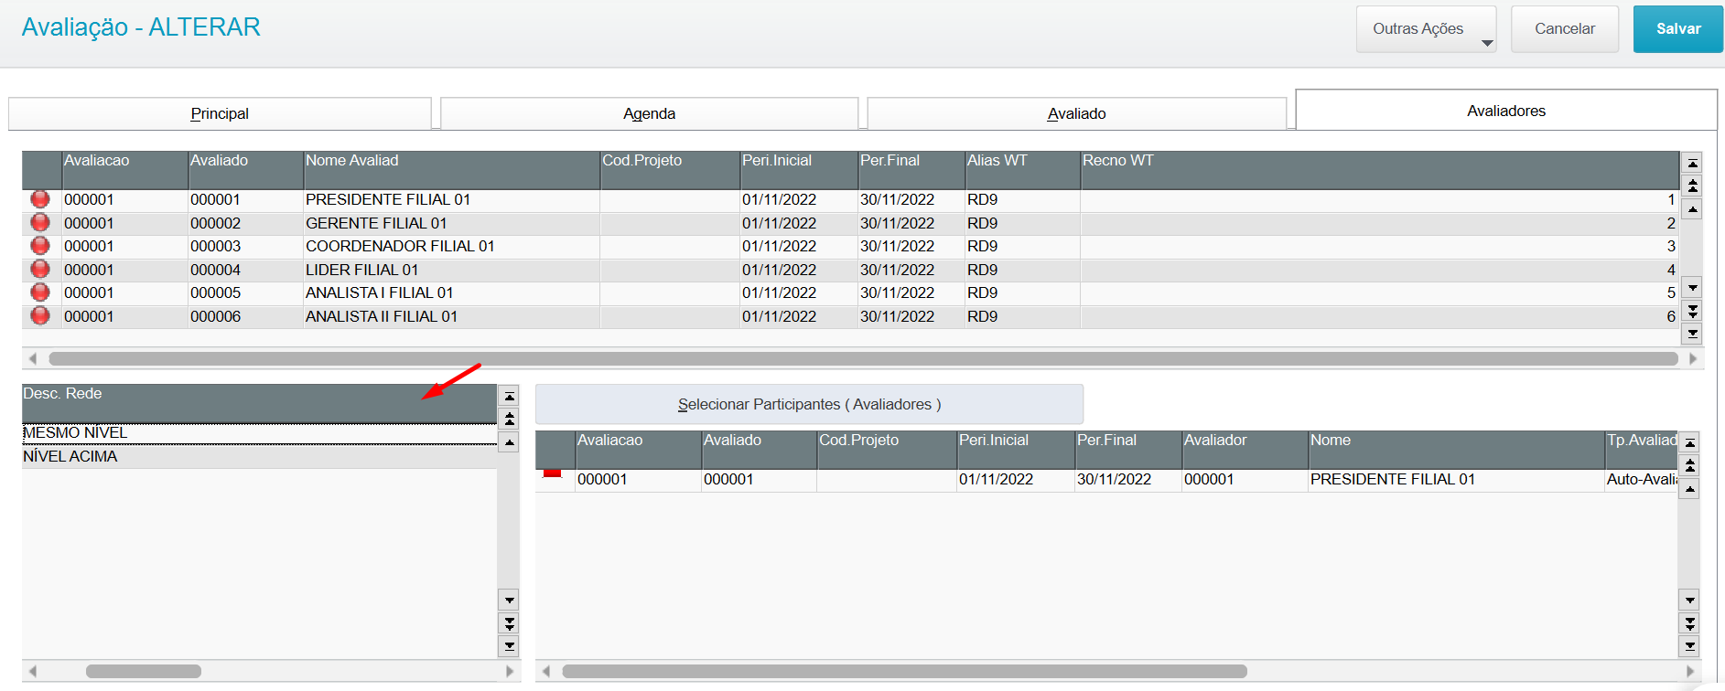1725x691 pixels.
Task: Click the evaluators grid horizontal scrollbar thumb
Action: pos(904,671)
